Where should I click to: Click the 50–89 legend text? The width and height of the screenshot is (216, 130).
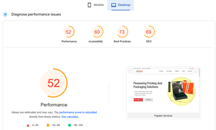[56, 125]
